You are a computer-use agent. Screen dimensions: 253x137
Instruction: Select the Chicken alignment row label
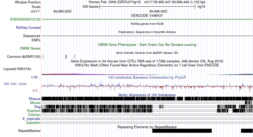click(34, 115)
